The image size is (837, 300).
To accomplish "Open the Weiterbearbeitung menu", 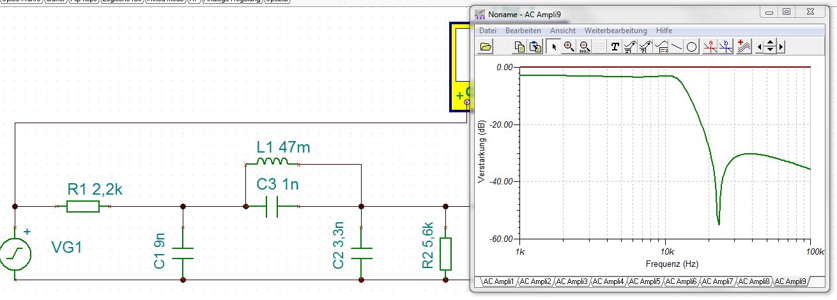I will click(615, 31).
